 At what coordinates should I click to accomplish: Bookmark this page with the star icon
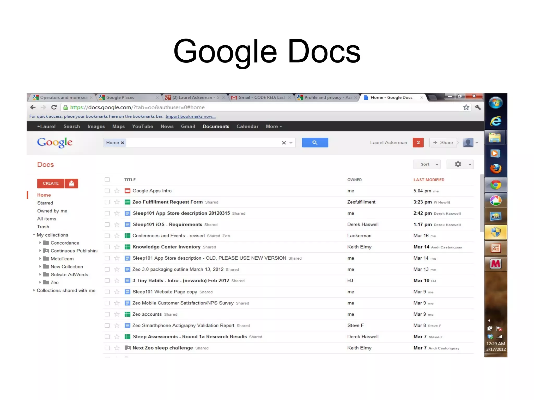[466, 107]
